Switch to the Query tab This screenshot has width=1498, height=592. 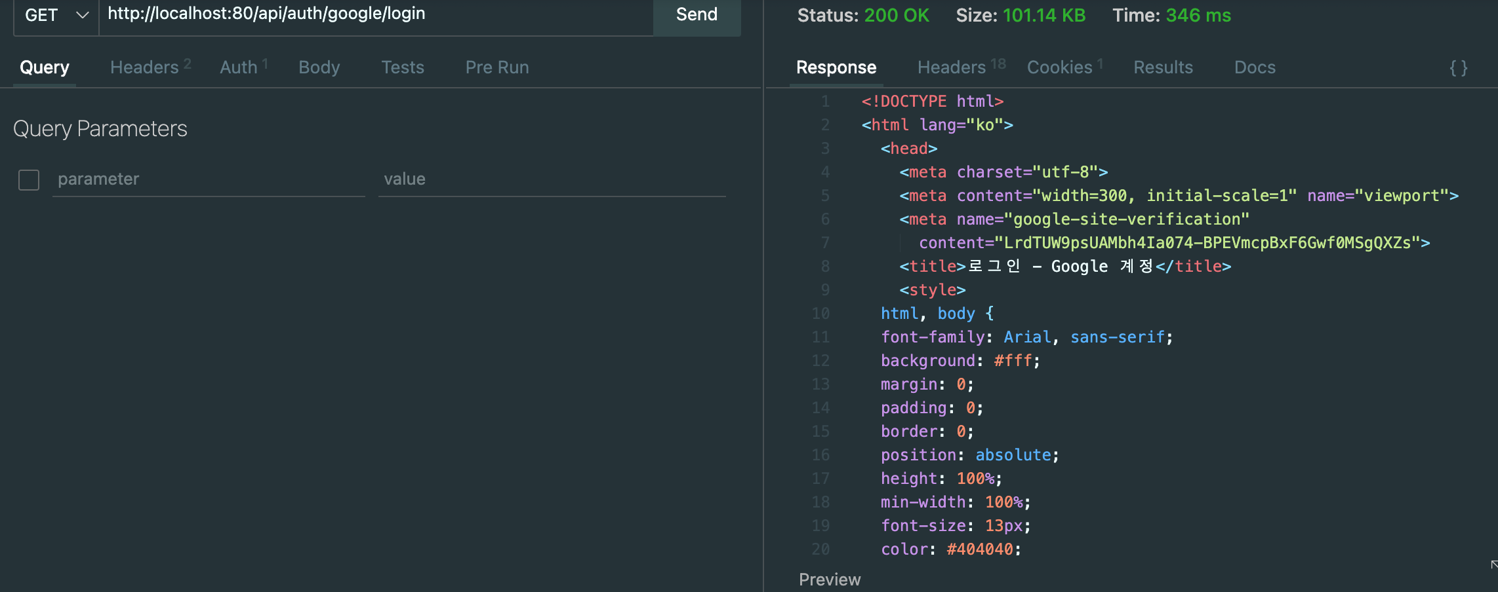(x=45, y=67)
